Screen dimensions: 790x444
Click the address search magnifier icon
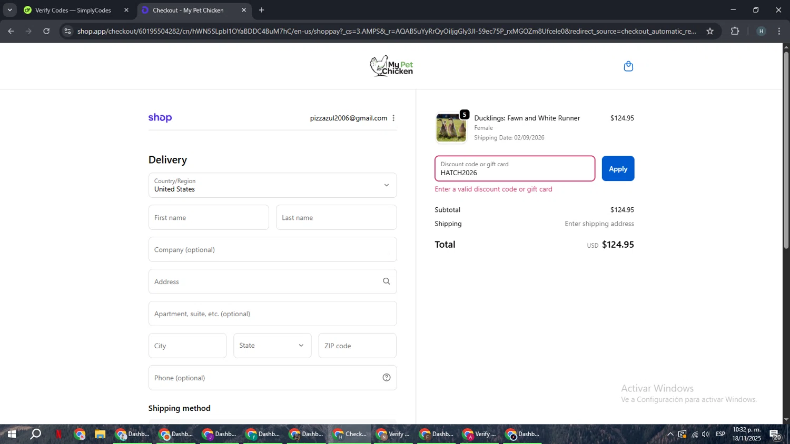(x=386, y=281)
